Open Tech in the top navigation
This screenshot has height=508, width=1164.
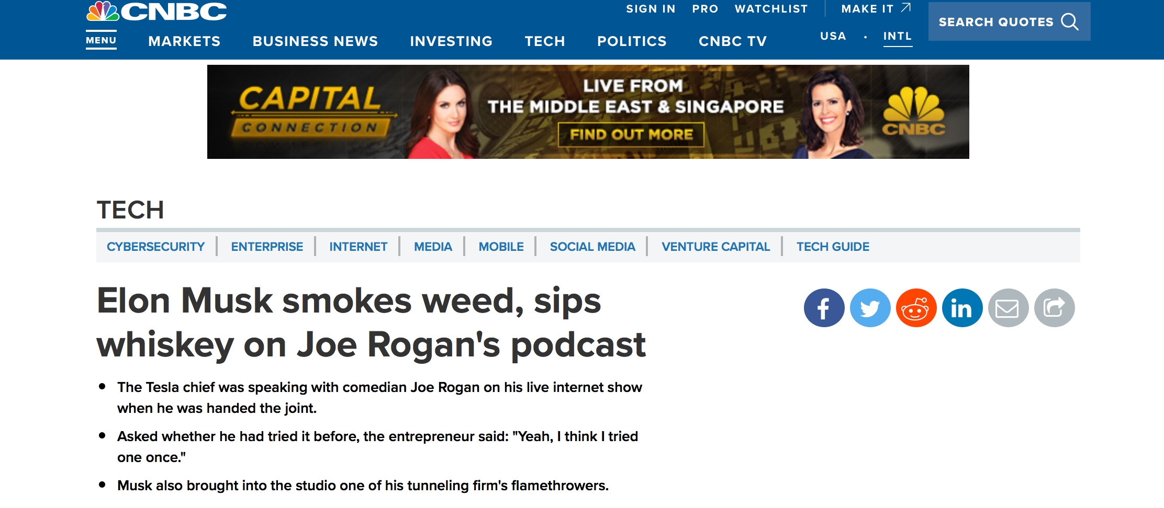coord(545,41)
